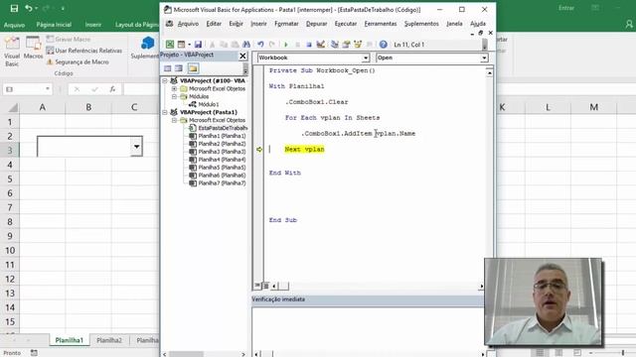636x357 pixels.
Task: Click the Break pause icon in VBA toolbar
Action: (x=297, y=44)
